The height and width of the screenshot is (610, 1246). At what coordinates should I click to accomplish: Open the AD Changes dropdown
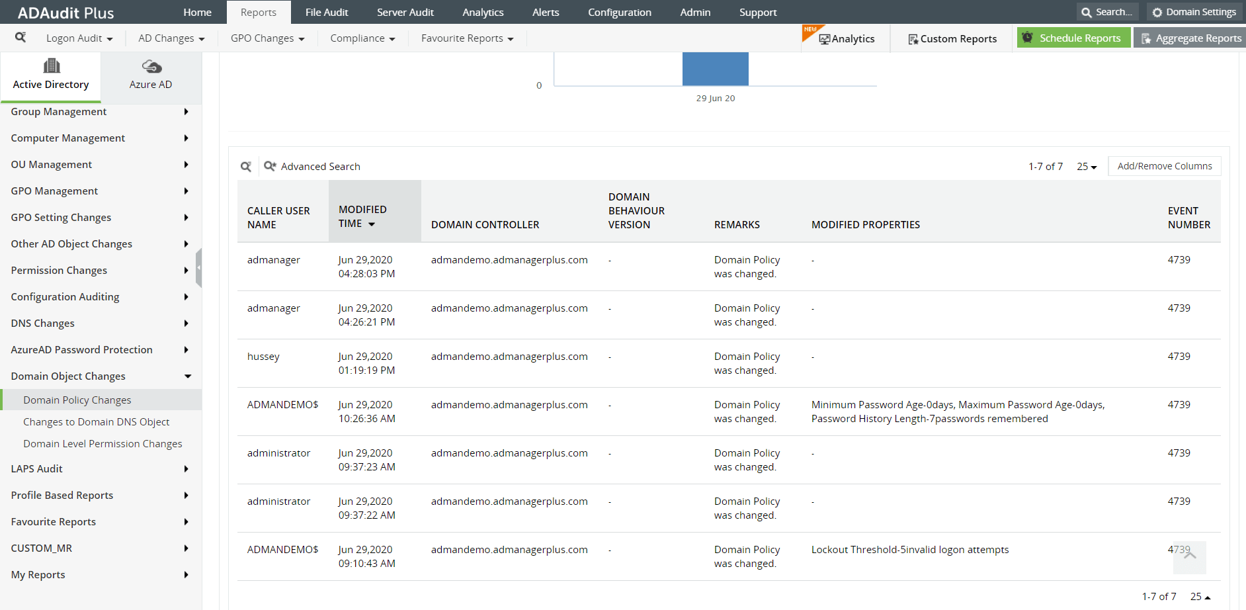point(171,38)
